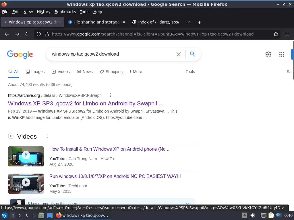
Task: Open the search Tools options
Action: (190, 72)
